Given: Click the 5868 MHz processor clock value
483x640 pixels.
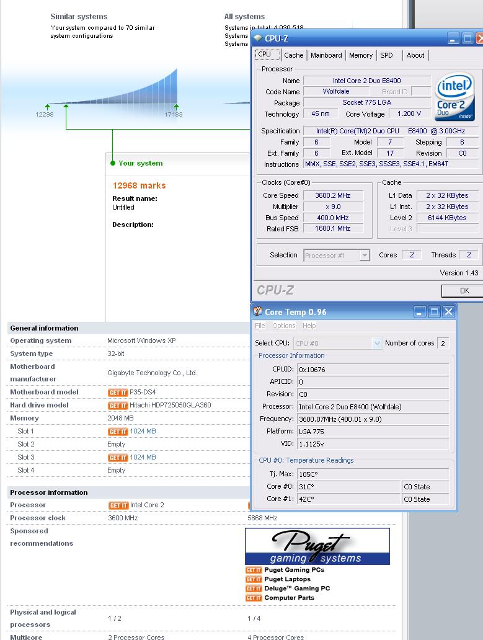Looking at the screenshot, I should pyautogui.click(x=262, y=518).
